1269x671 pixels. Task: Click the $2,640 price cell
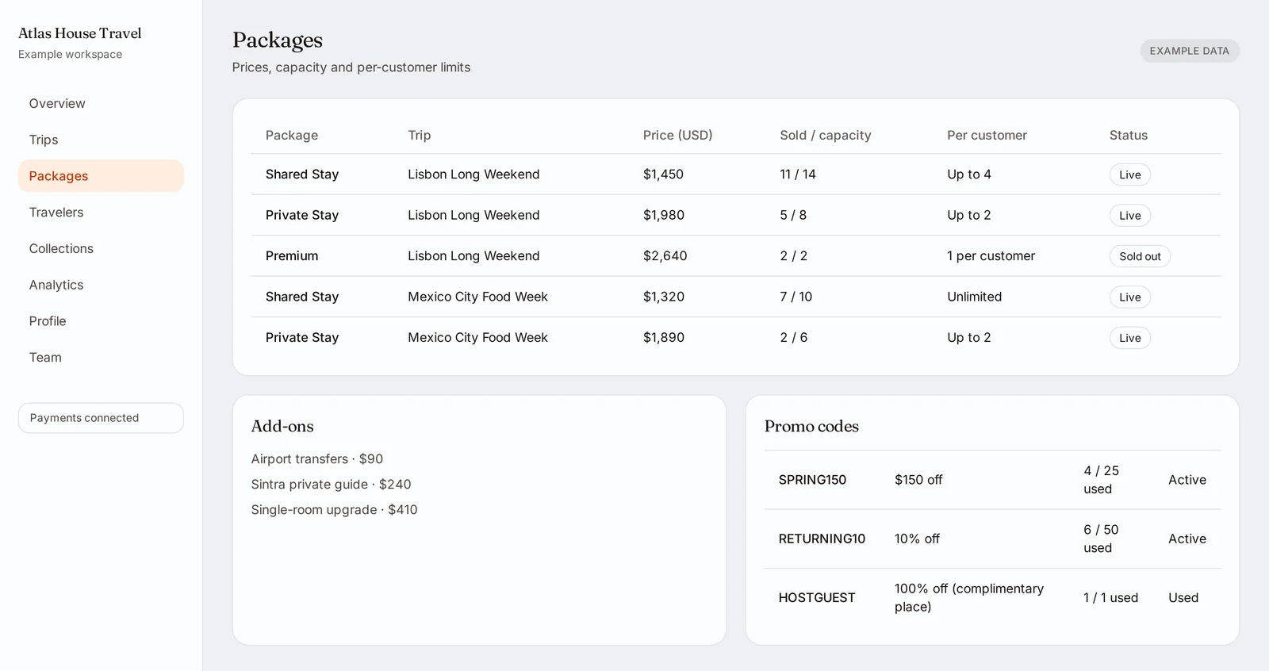(x=665, y=256)
